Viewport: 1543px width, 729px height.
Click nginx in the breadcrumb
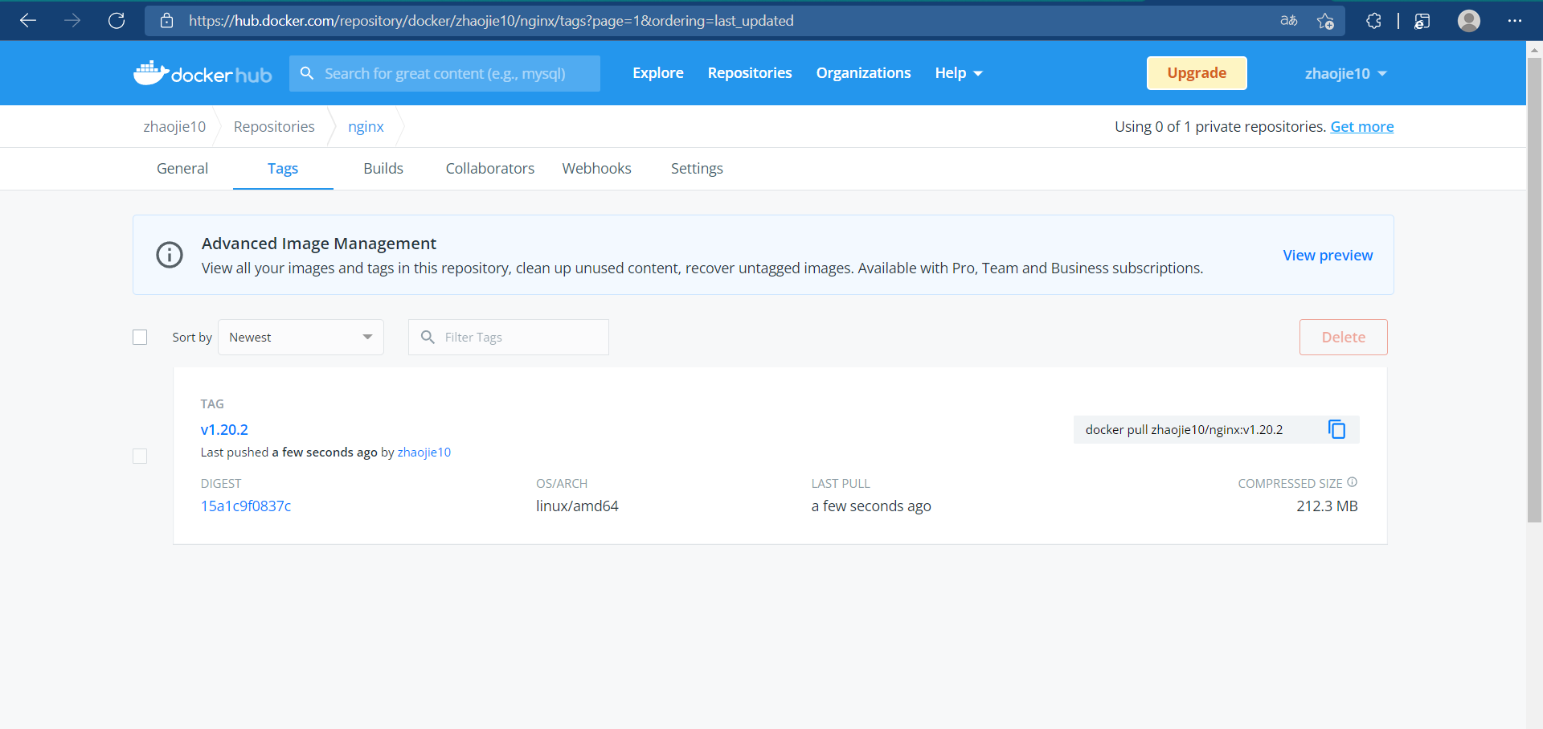[x=366, y=126]
